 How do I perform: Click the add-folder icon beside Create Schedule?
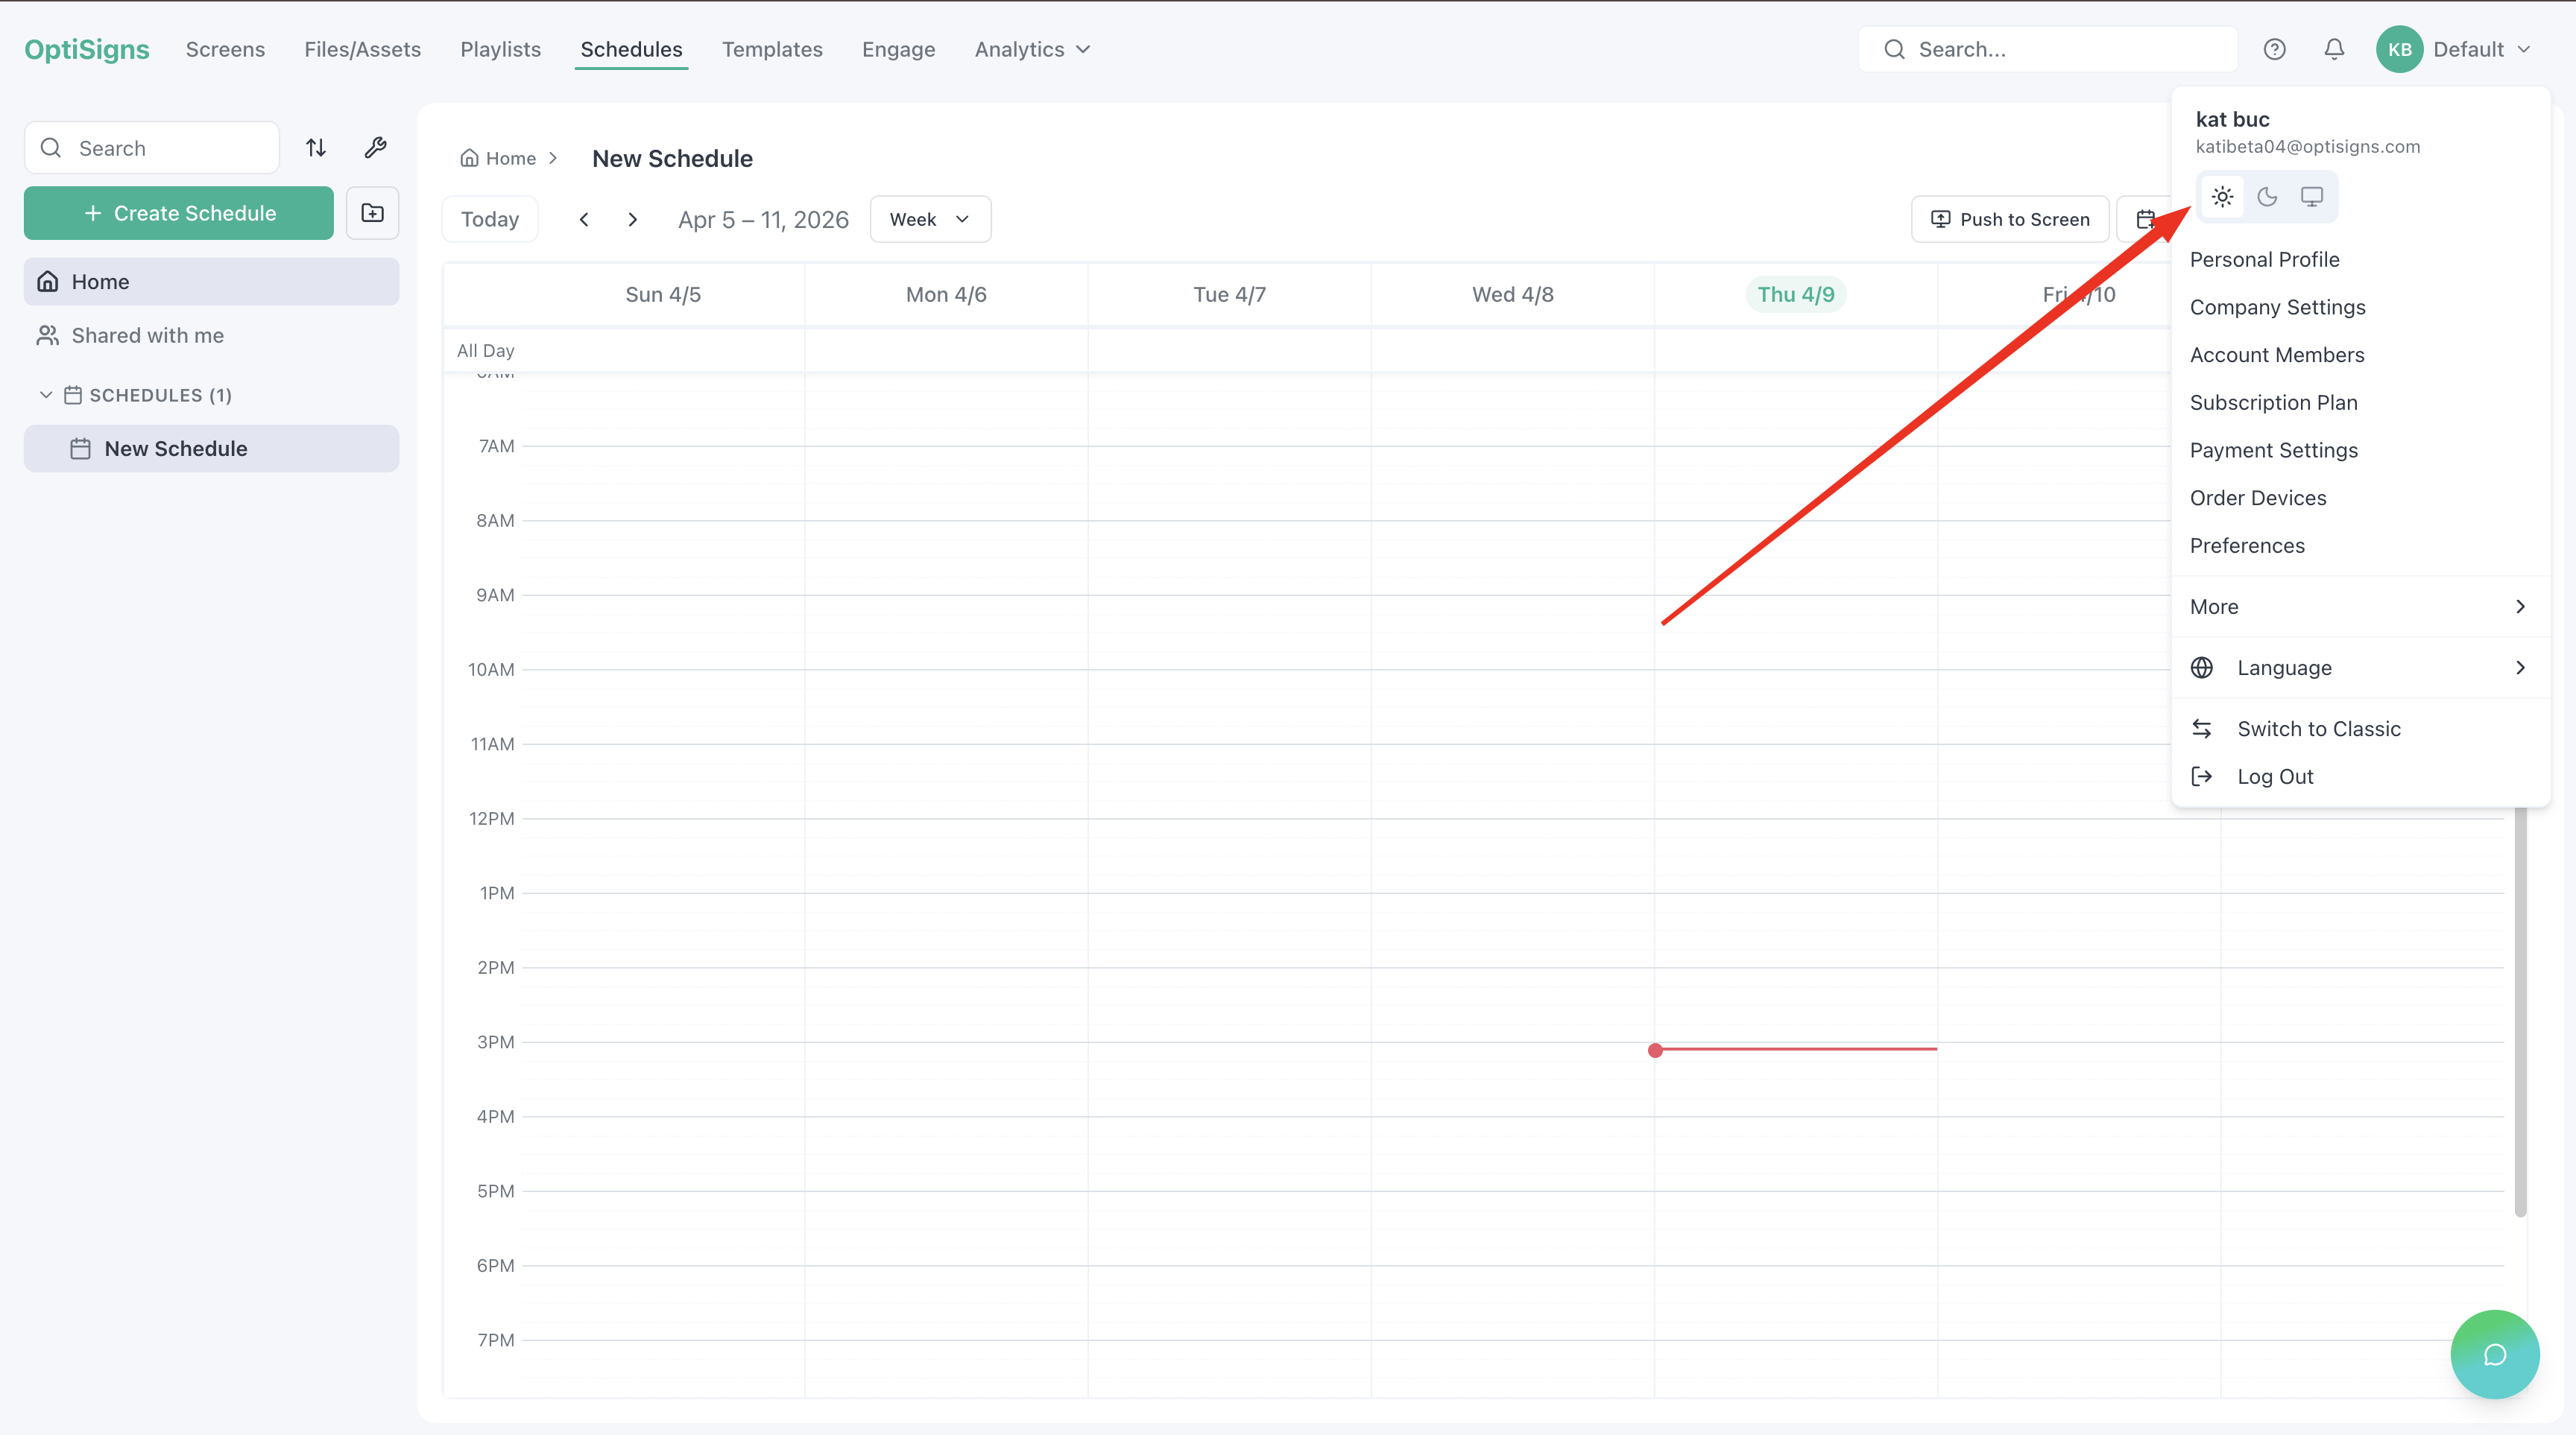372,213
